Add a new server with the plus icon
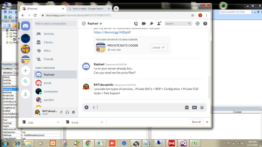 (25, 71)
